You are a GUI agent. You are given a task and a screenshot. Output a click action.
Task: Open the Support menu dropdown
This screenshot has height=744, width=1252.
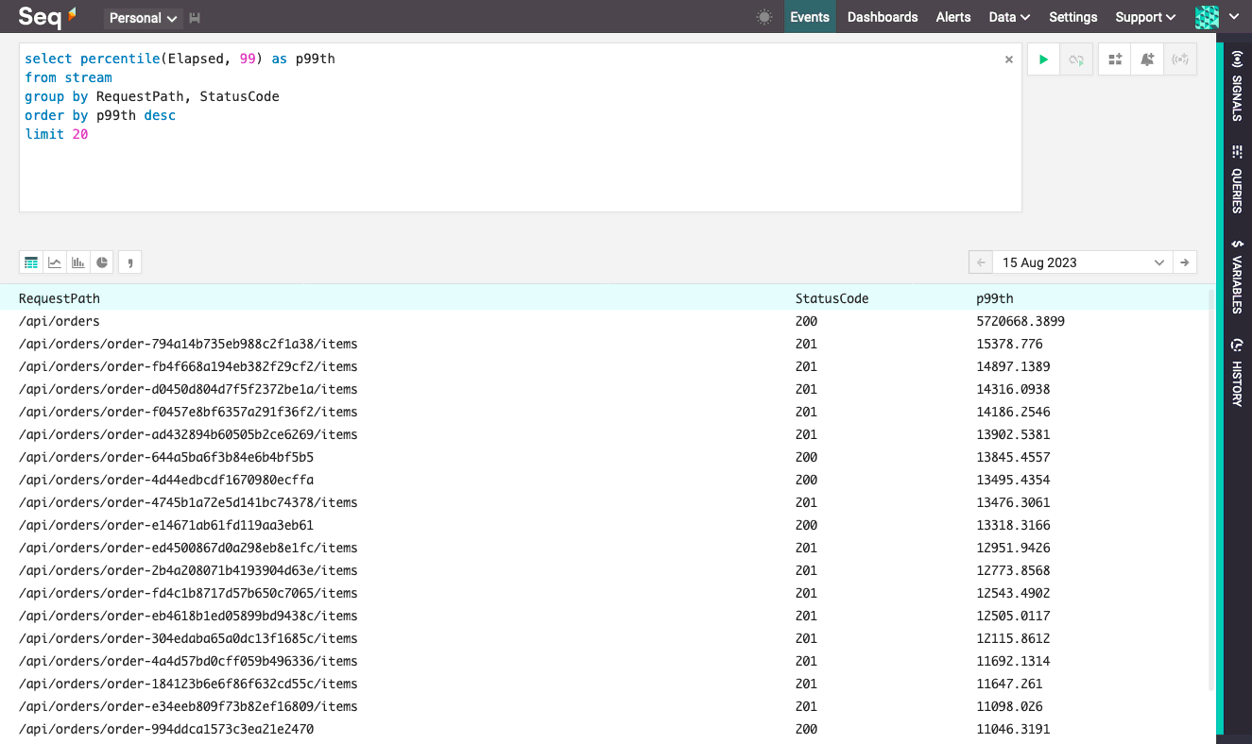(x=1145, y=17)
